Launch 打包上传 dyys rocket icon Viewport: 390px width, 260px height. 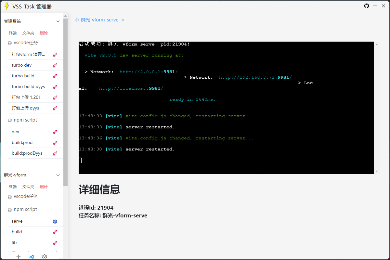pos(55,108)
